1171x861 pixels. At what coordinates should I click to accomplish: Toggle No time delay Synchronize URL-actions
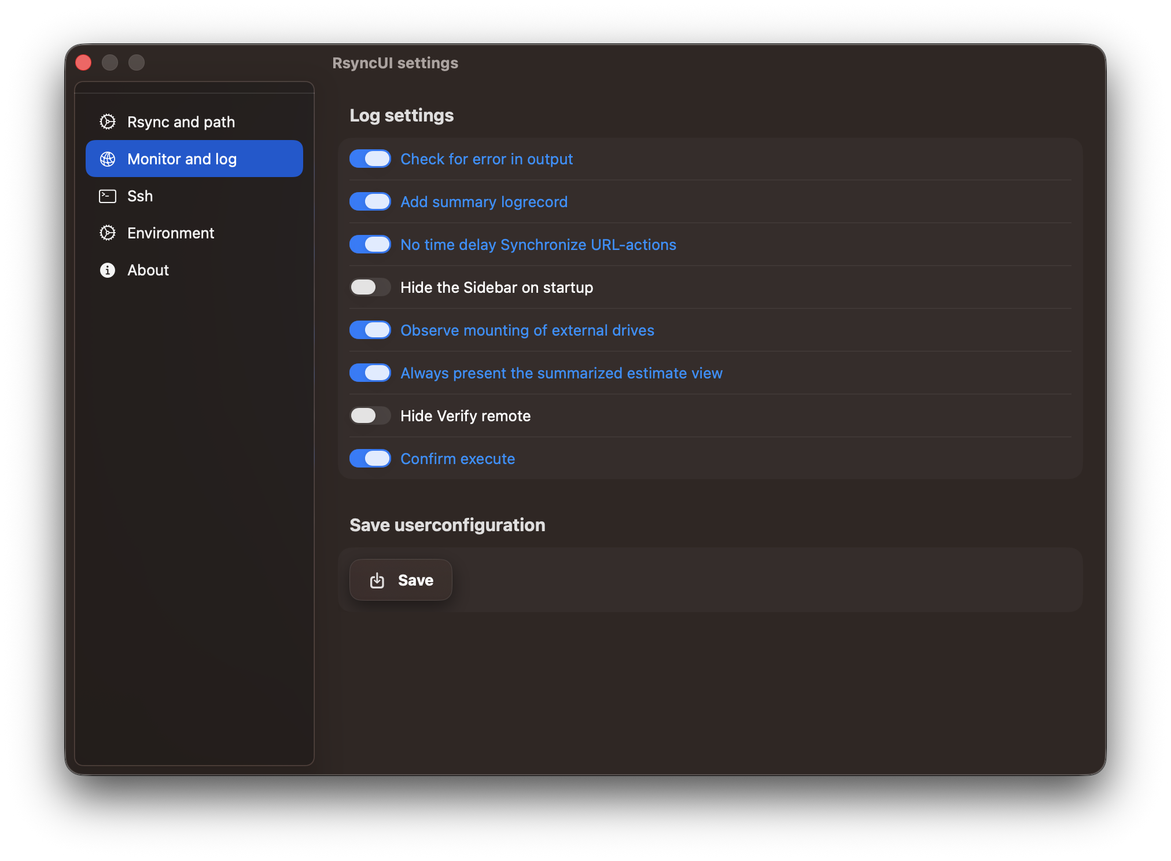(370, 245)
